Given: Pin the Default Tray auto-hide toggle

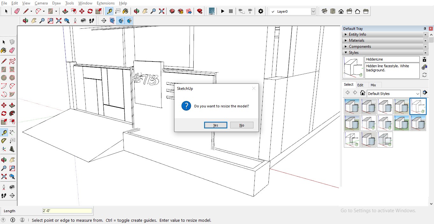Looking at the screenshot, I should [425, 29].
